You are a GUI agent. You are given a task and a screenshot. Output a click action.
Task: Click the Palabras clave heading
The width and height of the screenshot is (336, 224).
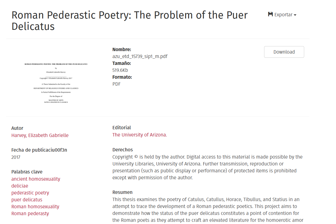[x=27, y=172]
